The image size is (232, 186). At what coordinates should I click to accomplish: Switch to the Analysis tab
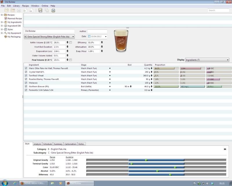(x=37, y=144)
